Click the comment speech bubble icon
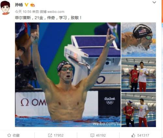 point(92,135)
